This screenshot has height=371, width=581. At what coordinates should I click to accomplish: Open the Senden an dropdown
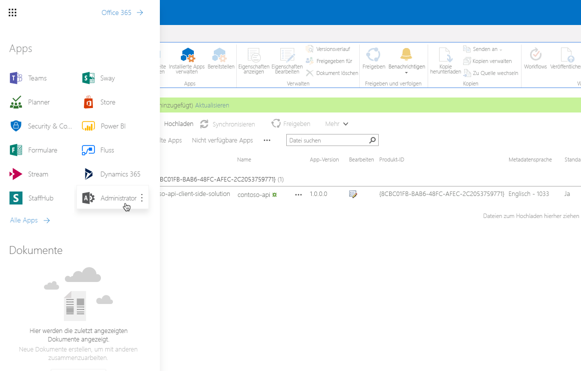pyautogui.click(x=484, y=48)
